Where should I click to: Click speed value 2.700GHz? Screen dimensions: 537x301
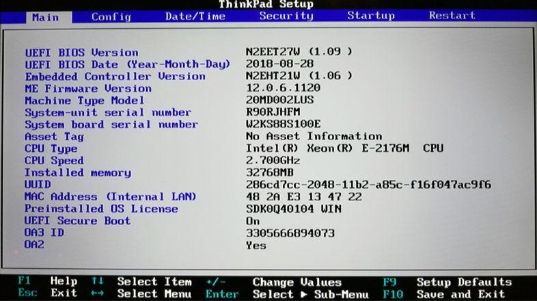point(273,161)
